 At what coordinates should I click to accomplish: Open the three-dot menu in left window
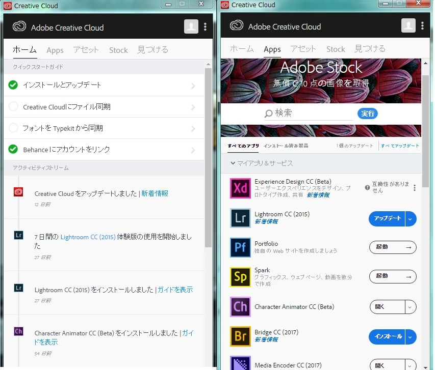point(206,26)
